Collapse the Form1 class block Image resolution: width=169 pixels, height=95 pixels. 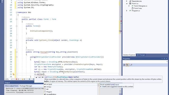coord(17,19)
